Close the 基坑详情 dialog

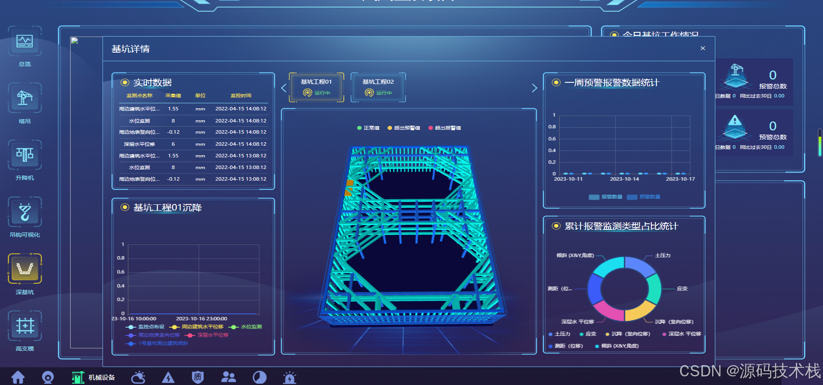click(703, 48)
